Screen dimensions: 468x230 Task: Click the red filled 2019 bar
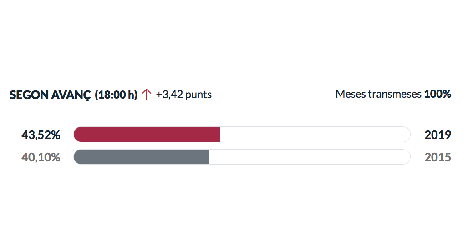(147, 135)
